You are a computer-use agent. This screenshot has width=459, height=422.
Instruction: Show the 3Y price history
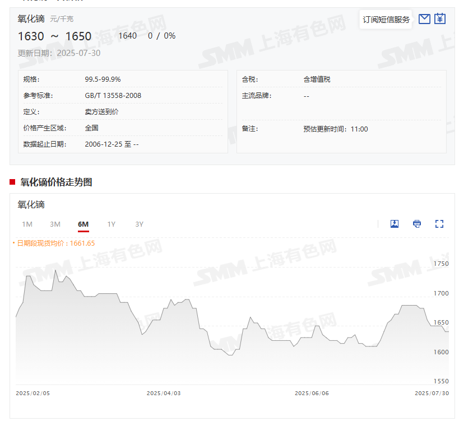[139, 224]
